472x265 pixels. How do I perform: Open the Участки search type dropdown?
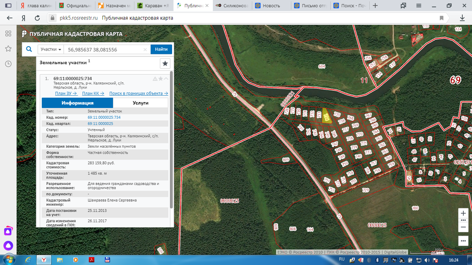pos(51,50)
